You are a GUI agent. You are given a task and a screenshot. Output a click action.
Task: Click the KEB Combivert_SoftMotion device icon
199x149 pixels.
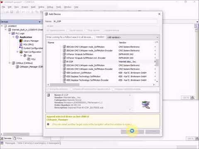point(64,72)
